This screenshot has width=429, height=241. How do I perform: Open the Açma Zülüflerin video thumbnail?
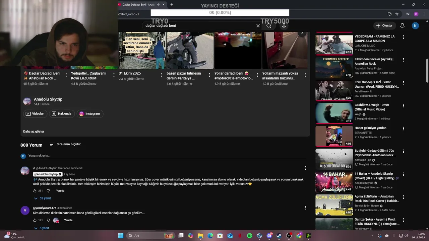pyautogui.click(x=334, y=205)
